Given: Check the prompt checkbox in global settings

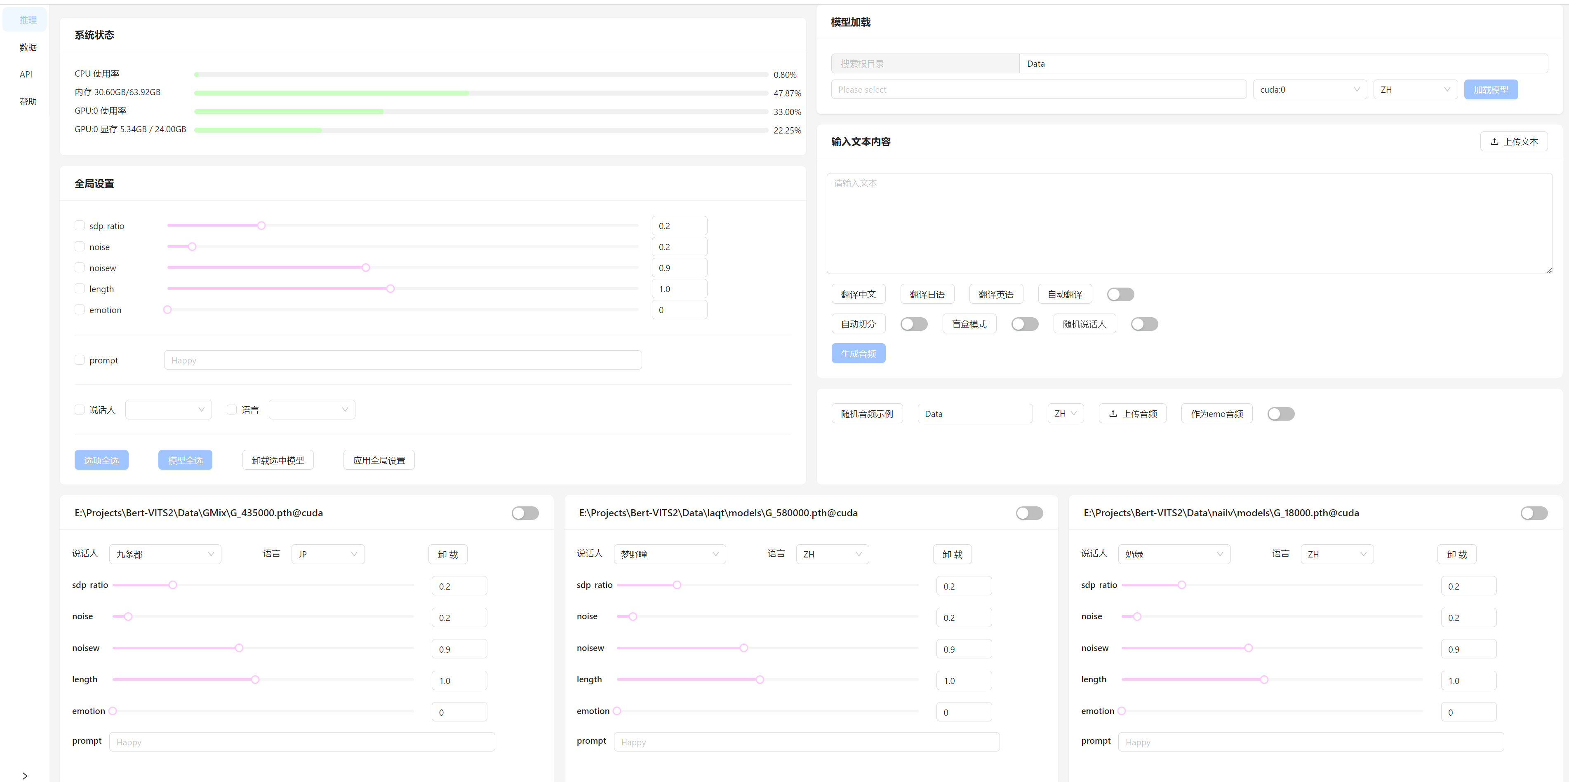Looking at the screenshot, I should click(80, 360).
